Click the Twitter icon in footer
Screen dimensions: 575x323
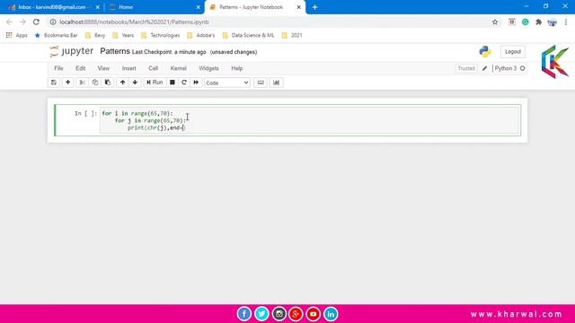pyautogui.click(x=261, y=314)
